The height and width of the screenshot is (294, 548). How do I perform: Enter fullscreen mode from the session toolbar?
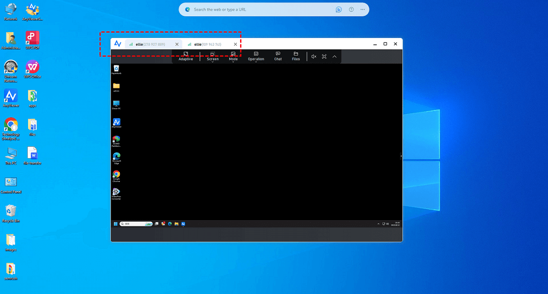click(x=324, y=57)
